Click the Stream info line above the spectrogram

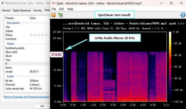114,28
